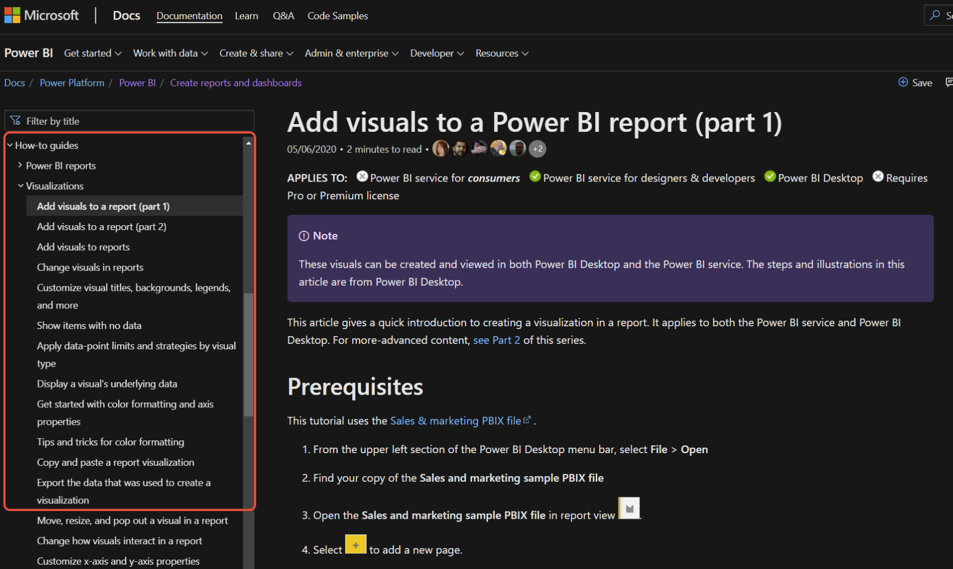Open the Power Platform breadcrumb
953x569 pixels.
[x=72, y=83]
